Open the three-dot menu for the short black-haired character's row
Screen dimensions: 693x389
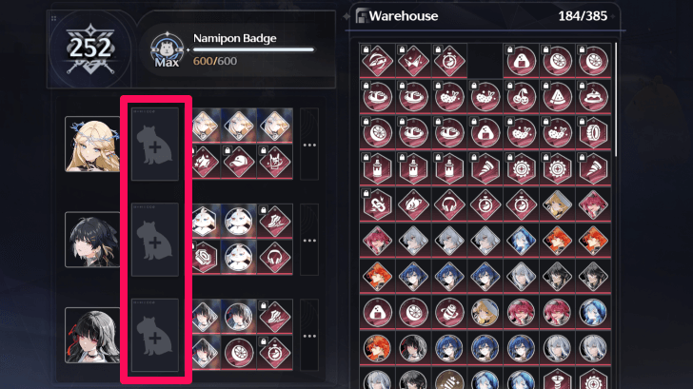309,241
